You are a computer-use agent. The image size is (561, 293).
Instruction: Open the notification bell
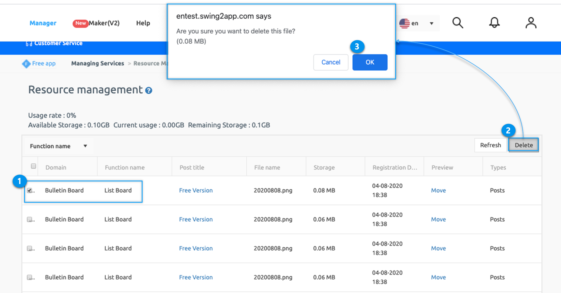[494, 23]
